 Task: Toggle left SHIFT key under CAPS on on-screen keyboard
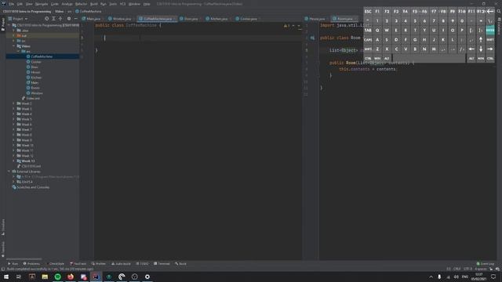tap(368, 49)
